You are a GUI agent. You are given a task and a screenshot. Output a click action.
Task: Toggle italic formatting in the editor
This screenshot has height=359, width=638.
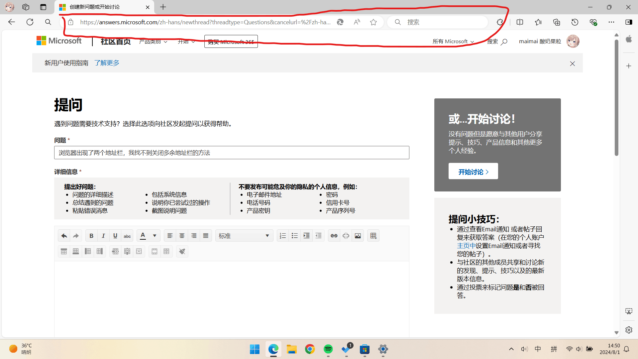pyautogui.click(x=103, y=236)
